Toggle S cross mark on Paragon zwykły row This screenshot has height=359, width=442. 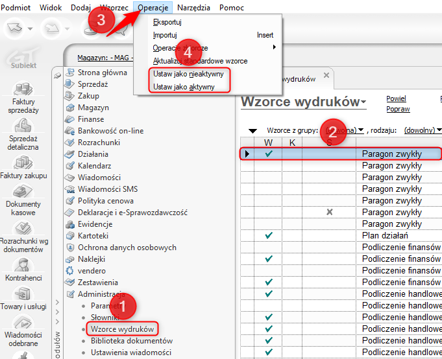[329, 212]
